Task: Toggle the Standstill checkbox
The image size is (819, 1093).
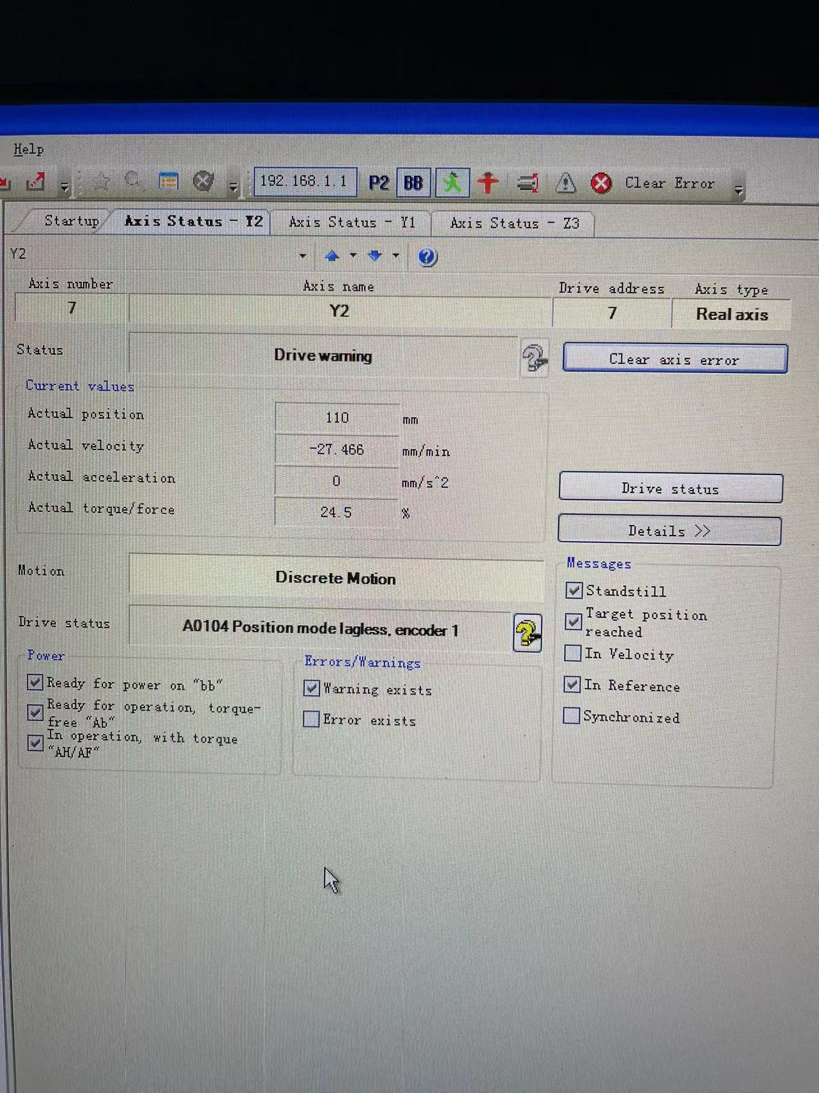Action: coord(574,590)
